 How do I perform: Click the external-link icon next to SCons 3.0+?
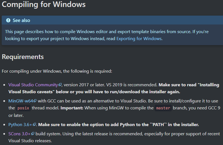click(x=33, y=134)
